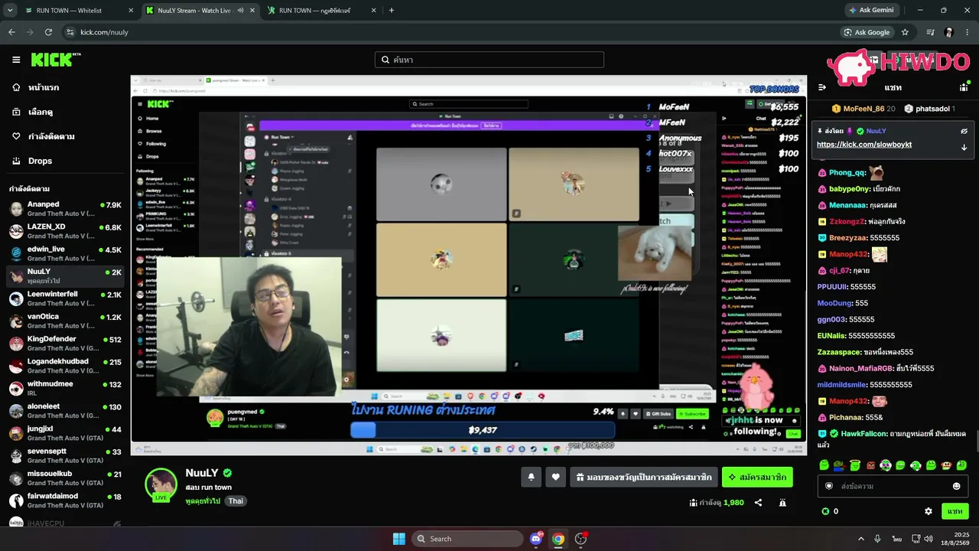Viewport: 979px width, 551px height.
Task: Open the Browse (เลือกดู) sidebar item
Action: [x=41, y=112]
